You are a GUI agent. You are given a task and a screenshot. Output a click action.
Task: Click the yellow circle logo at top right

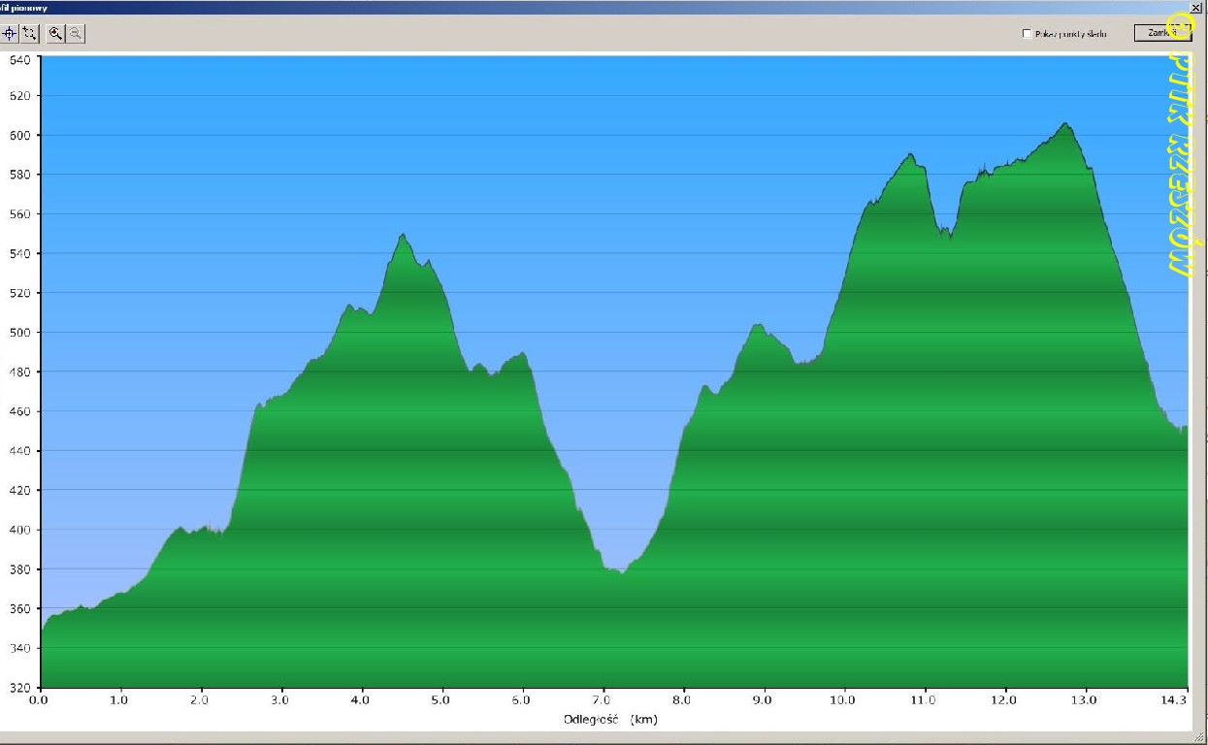click(x=1180, y=23)
